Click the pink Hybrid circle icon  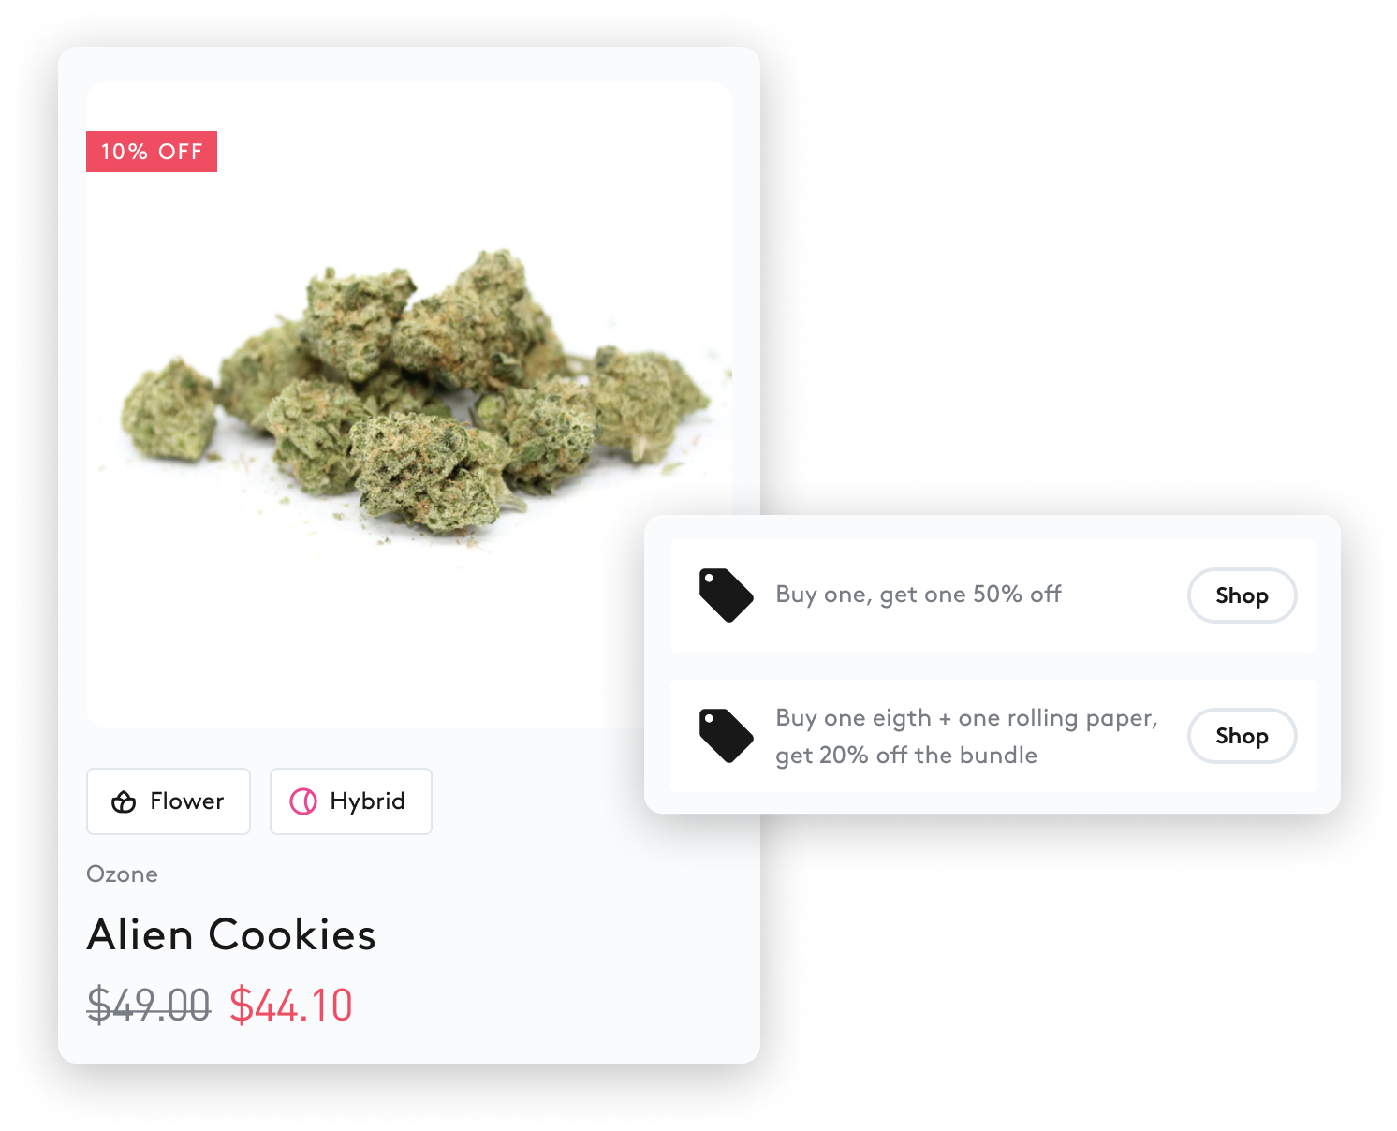(303, 801)
